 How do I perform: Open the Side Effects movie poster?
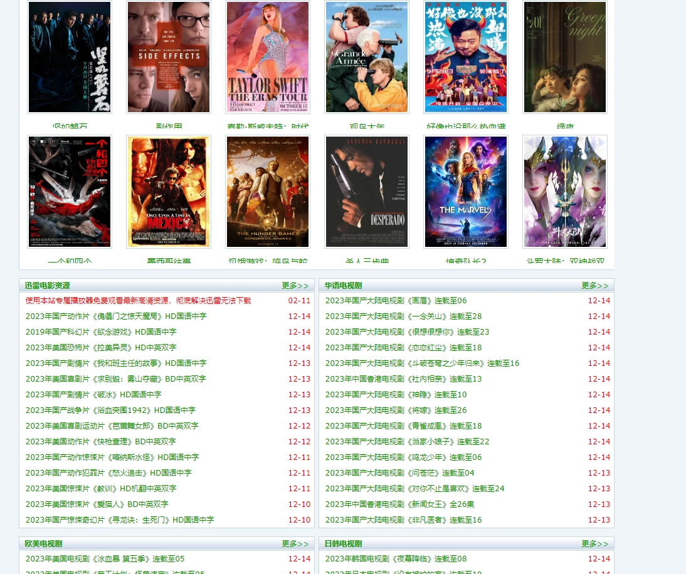[169, 56]
